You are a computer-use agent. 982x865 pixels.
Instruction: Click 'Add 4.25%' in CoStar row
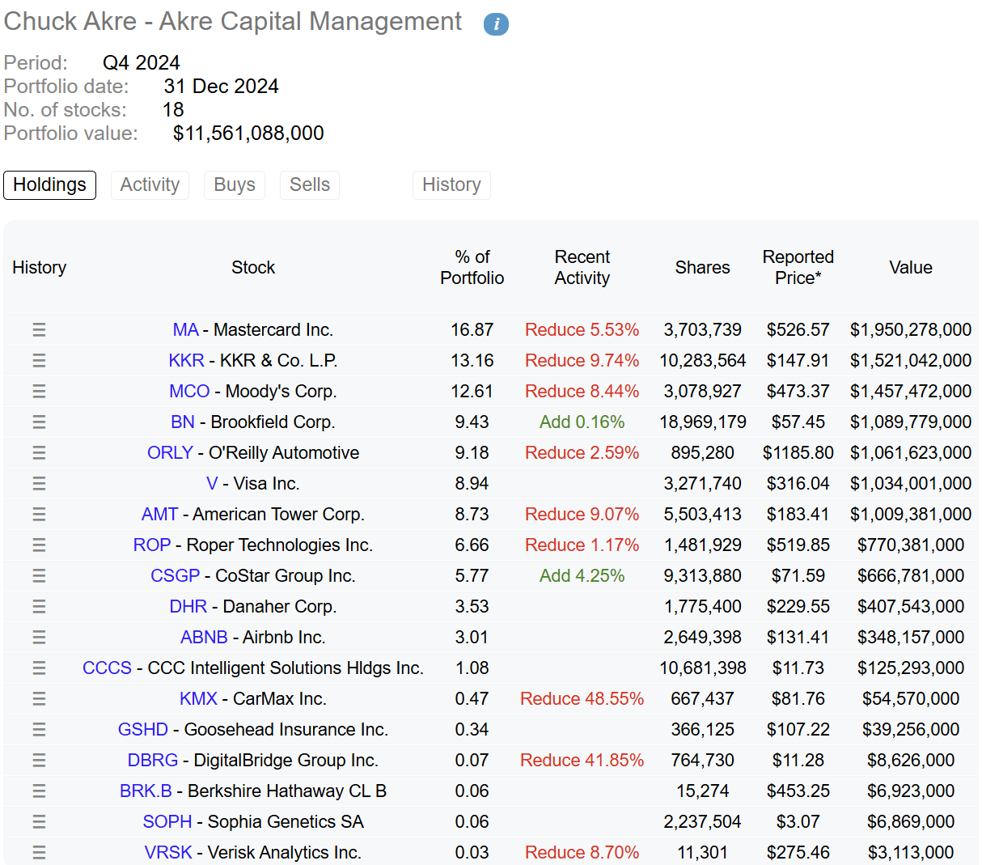pos(582,575)
